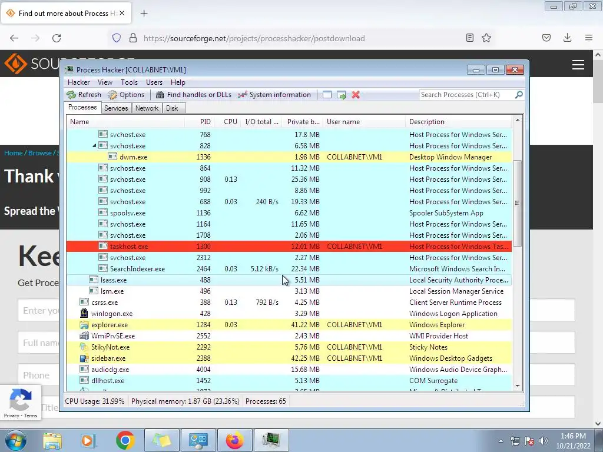Open the Help menu
The height and width of the screenshot is (452, 603).
tap(178, 82)
